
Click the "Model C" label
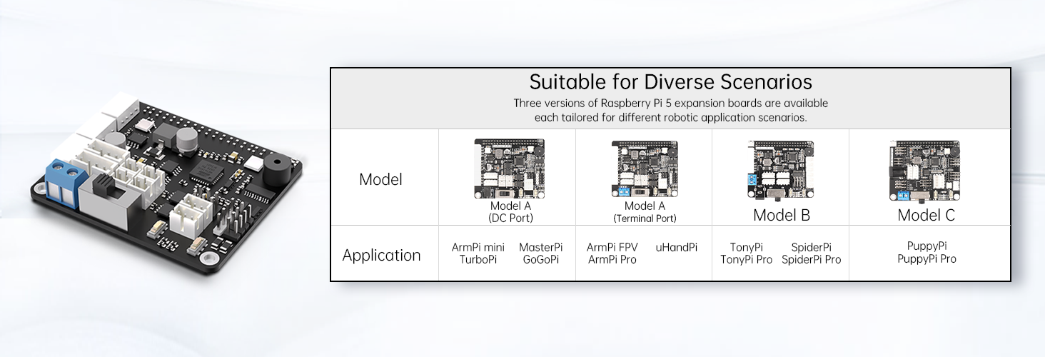click(x=926, y=215)
